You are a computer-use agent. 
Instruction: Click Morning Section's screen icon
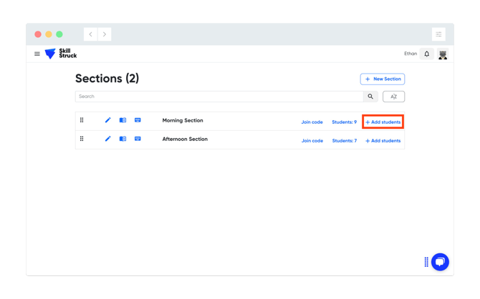coord(138,120)
